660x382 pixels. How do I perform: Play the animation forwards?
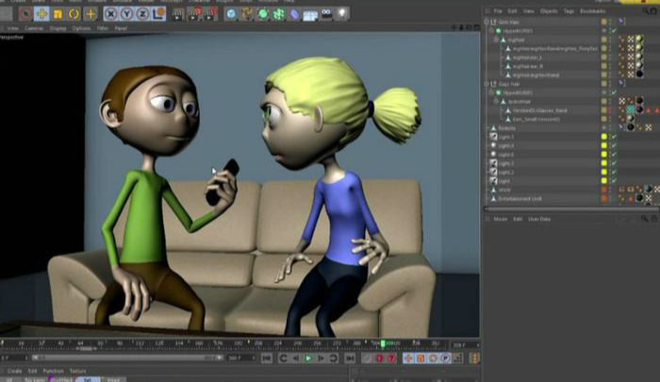(308, 358)
